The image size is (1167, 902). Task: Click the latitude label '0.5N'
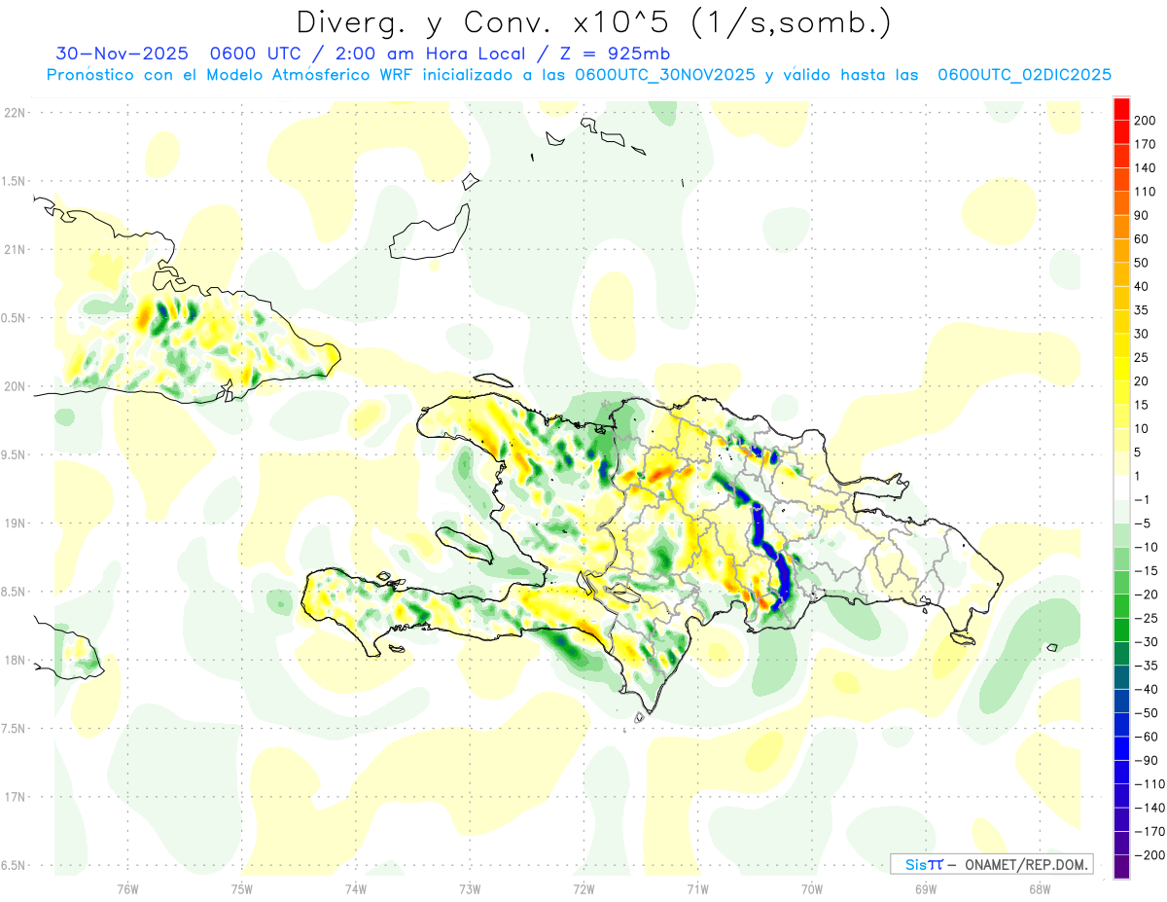13,318
